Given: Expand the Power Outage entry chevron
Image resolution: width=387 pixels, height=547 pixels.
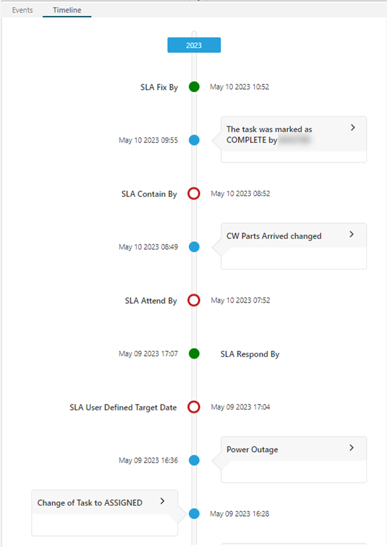Looking at the screenshot, I should (352, 448).
